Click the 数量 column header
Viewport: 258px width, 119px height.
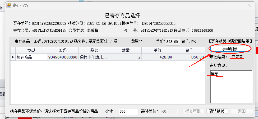coord(126,50)
